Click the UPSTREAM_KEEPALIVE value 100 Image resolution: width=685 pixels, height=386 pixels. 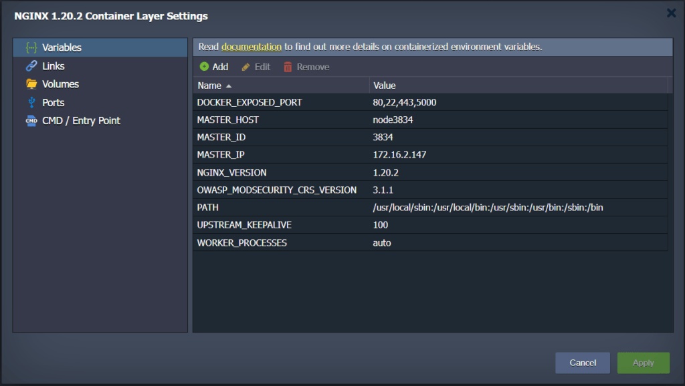coord(380,225)
